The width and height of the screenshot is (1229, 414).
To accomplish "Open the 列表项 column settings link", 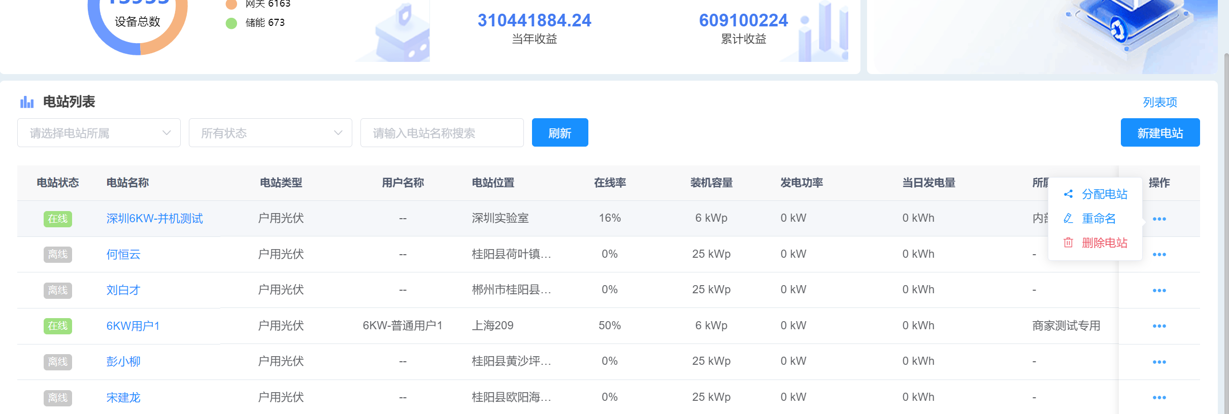I will (1160, 102).
